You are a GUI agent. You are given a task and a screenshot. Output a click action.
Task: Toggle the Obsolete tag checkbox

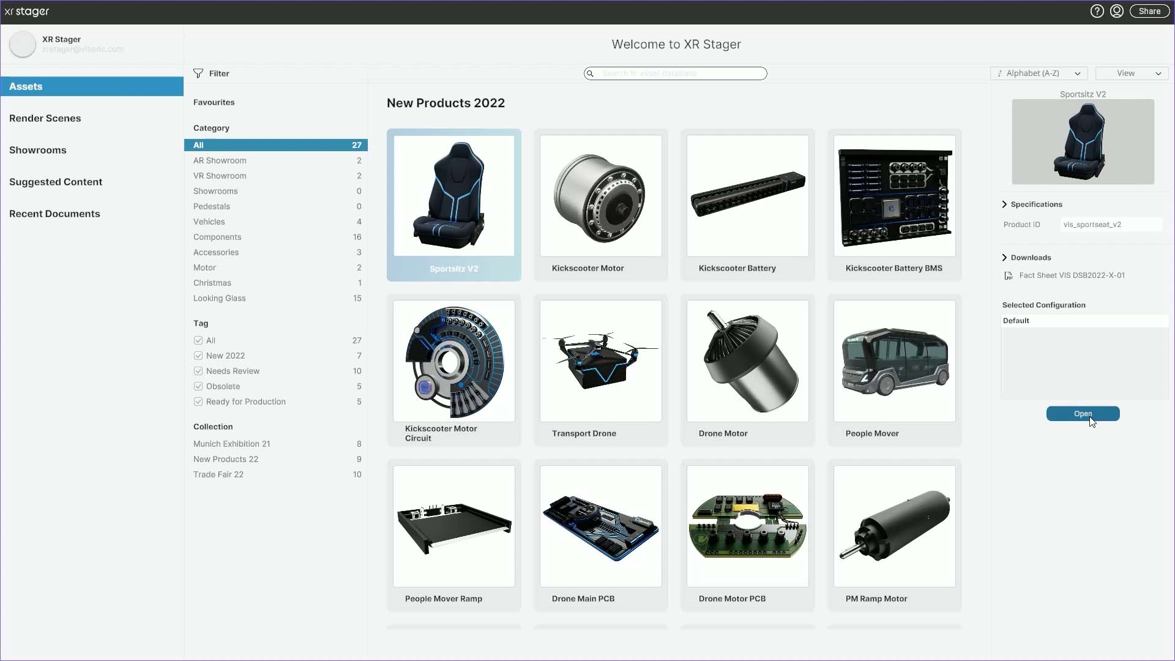click(198, 386)
